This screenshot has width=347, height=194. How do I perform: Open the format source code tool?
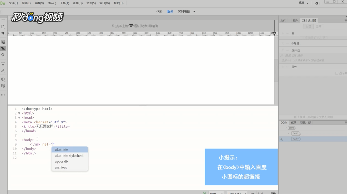pos(3,70)
